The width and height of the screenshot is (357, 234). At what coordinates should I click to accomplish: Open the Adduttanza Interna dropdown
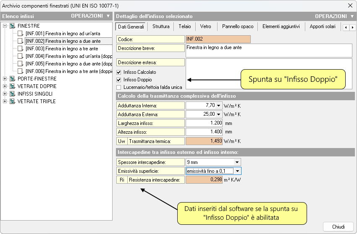218,106
